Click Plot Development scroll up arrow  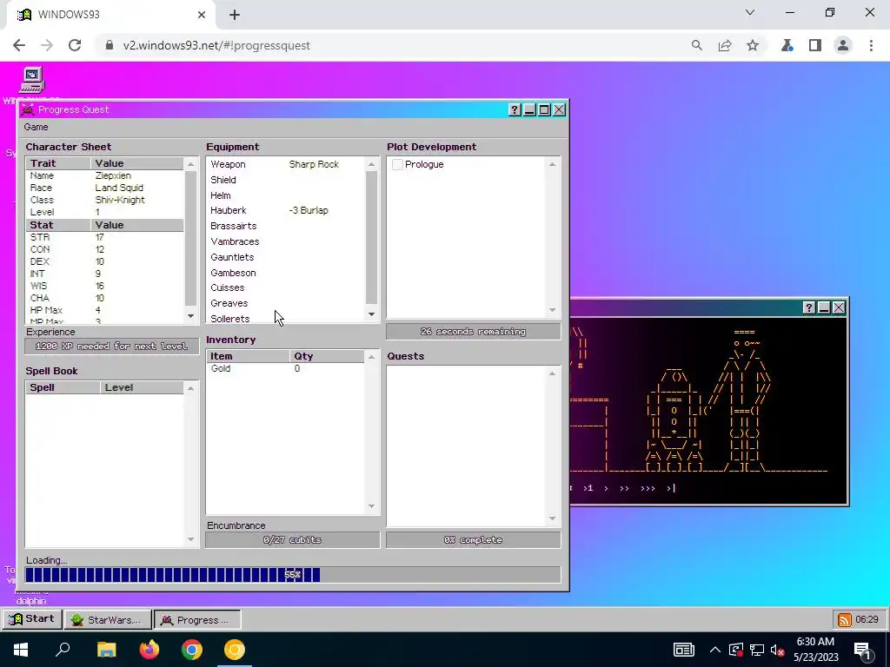(x=552, y=164)
